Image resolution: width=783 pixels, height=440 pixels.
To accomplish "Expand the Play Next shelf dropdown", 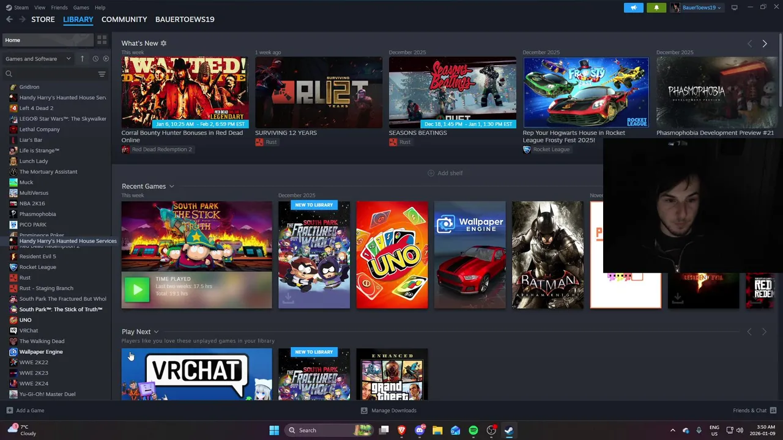I will tap(156, 332).
